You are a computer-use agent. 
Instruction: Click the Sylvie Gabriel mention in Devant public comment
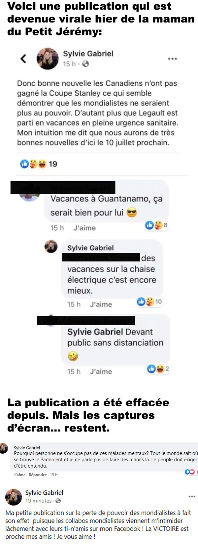pos(95,332)
